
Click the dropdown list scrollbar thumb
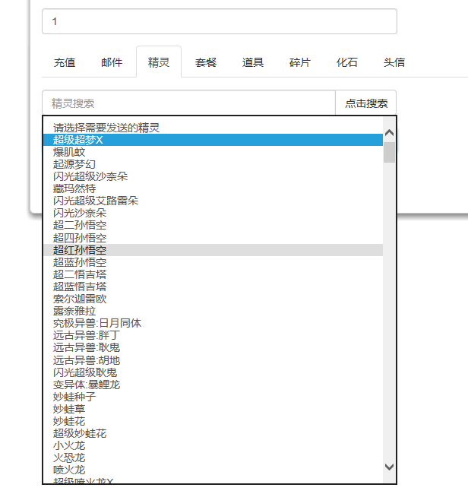389,152
